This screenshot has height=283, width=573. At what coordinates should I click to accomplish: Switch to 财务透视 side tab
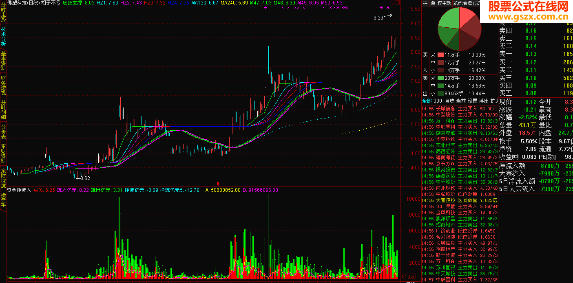pos(3,86)
